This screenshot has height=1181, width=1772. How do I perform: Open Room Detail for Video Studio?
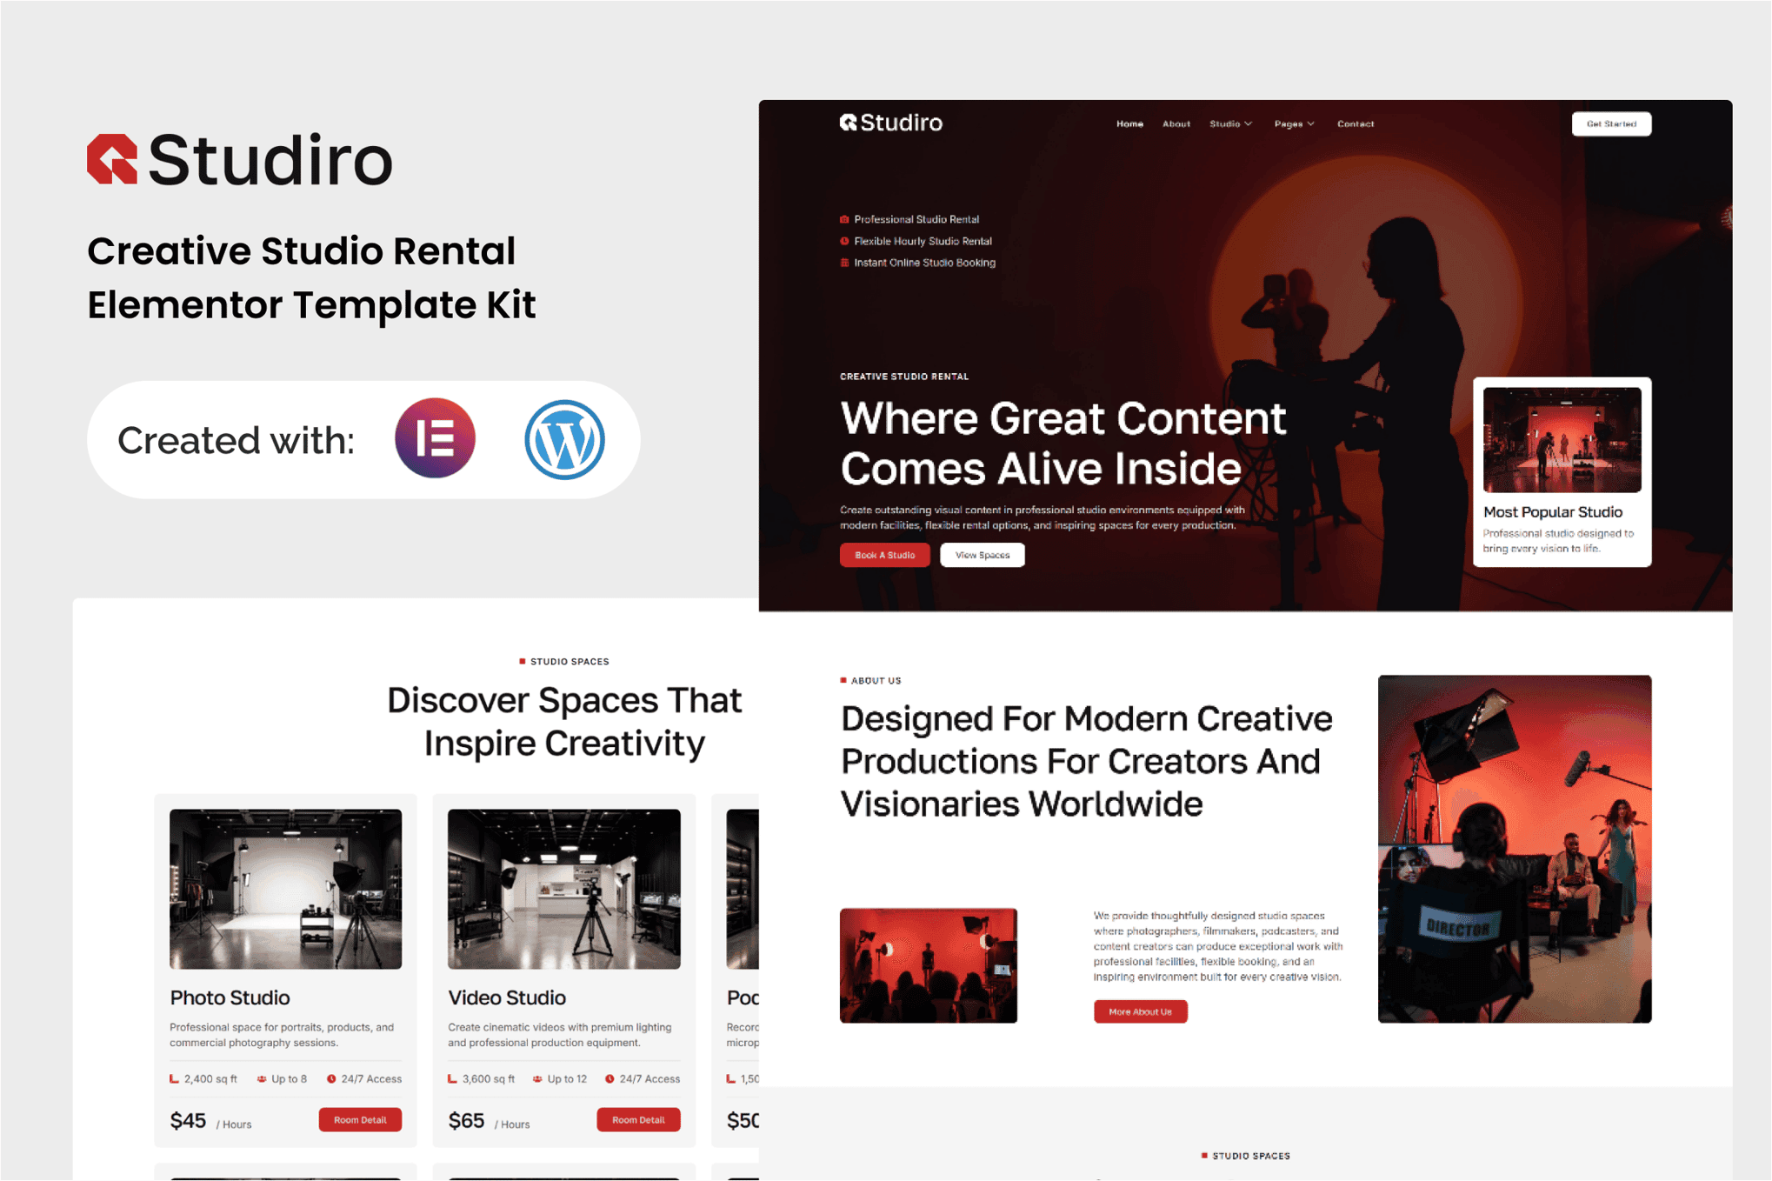638,1119
